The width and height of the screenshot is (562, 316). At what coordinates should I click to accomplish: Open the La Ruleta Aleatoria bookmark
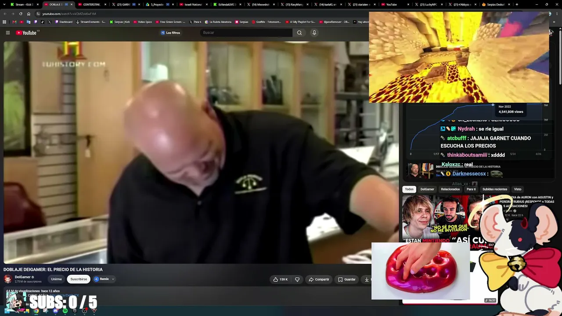[x=217, y=22]
